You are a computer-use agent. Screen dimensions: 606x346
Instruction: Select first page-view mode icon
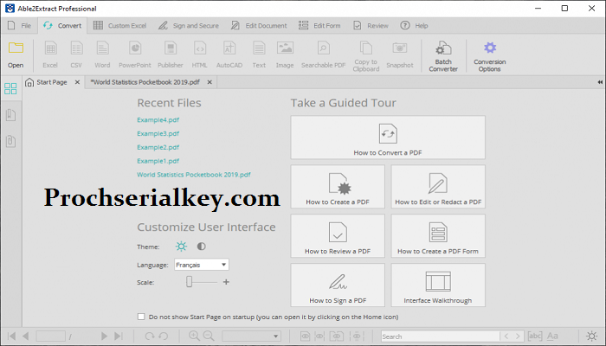click(x=306, y=336)
